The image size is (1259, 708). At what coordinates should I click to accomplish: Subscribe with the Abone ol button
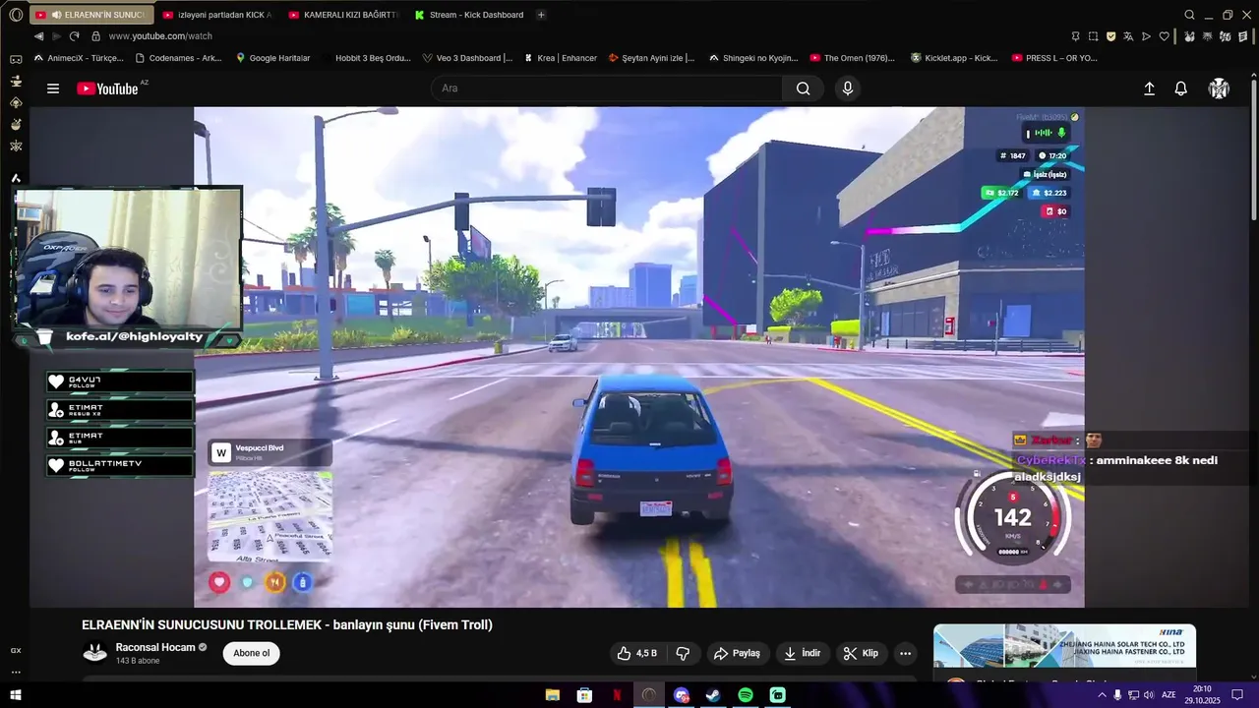(251, 653)
